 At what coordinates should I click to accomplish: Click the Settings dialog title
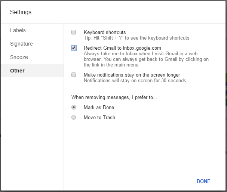pos(21,12)
